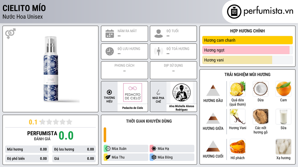Click the Hương cuối pyramid icon

pos(213,146)
